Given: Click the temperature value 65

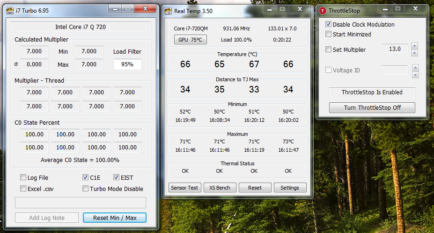Looking at the screenshot, I should (220, 64).
